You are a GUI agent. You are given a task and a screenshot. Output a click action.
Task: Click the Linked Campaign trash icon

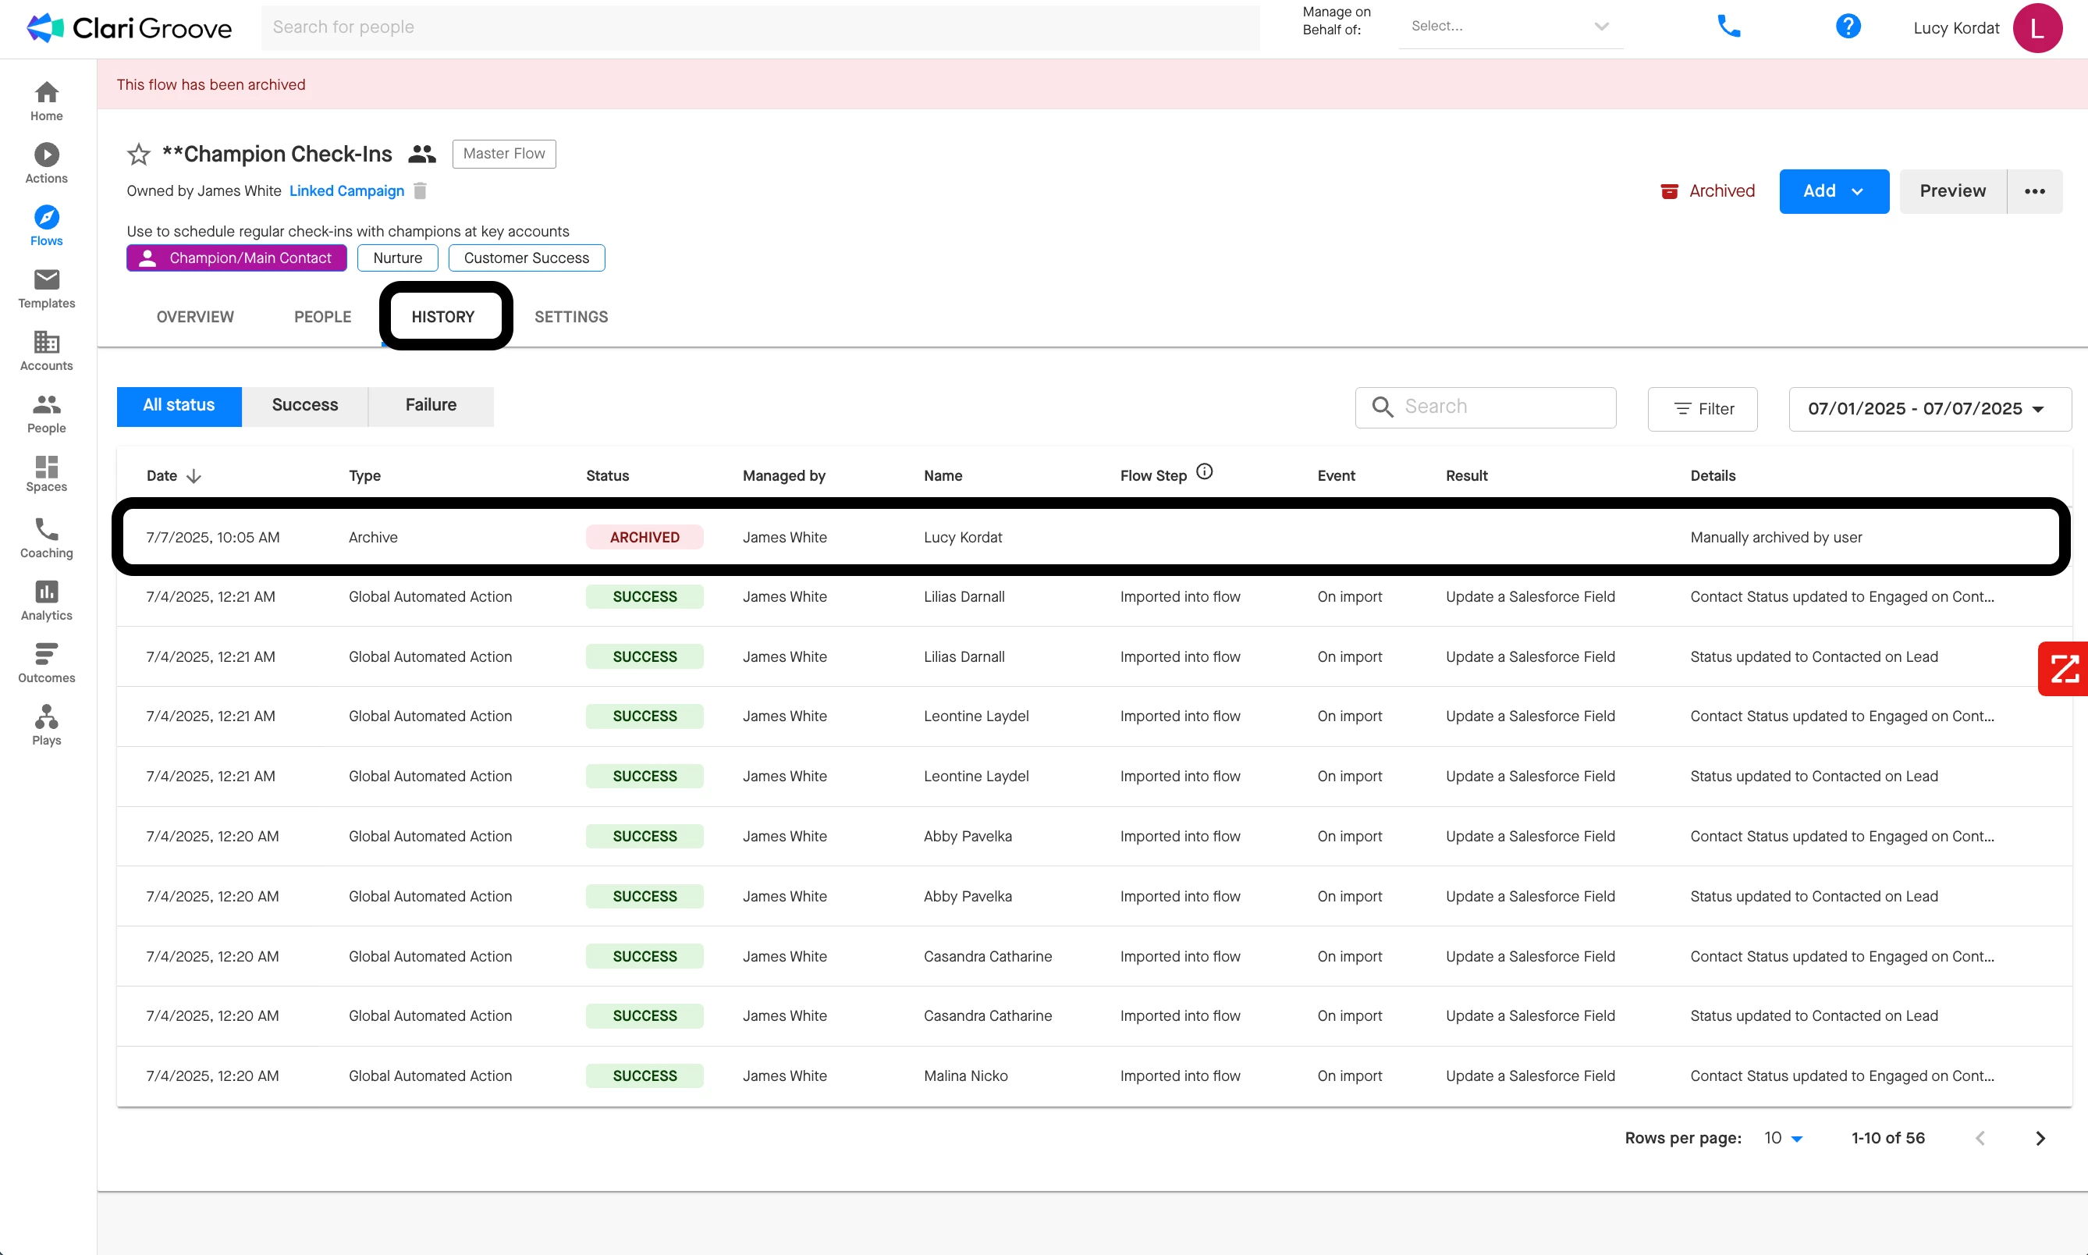420,190
